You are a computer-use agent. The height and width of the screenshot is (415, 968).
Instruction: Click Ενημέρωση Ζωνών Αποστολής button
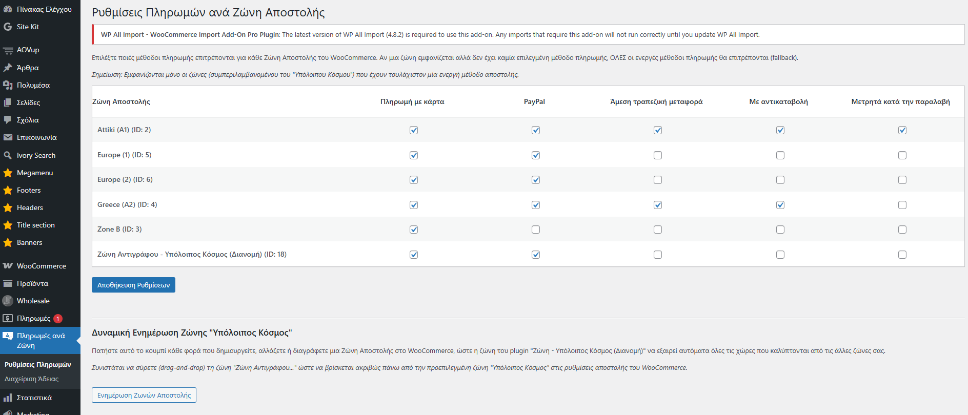[x=144, y=395]
